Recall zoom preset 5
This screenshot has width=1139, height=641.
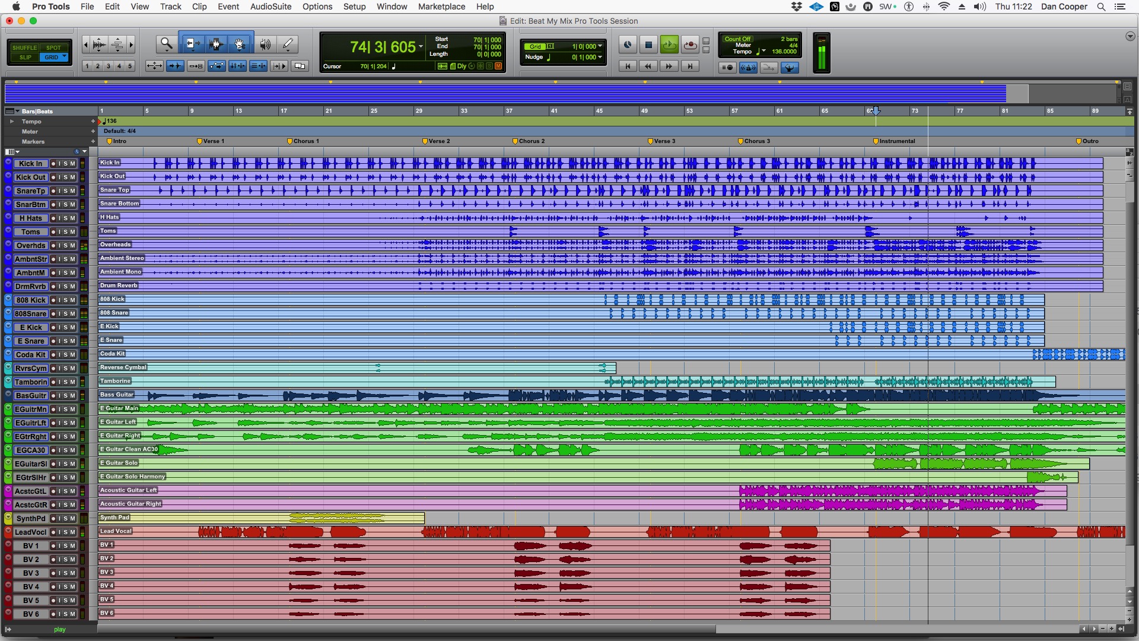[x=130, y=66]
